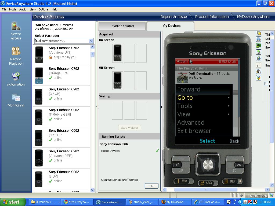Expand the Tools submenu arrow

[229, 106]
